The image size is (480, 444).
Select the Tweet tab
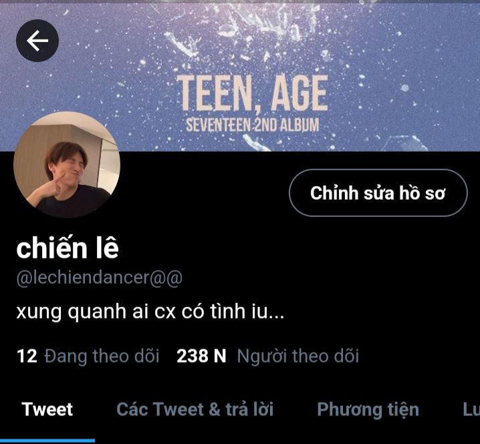coord(47,409)
